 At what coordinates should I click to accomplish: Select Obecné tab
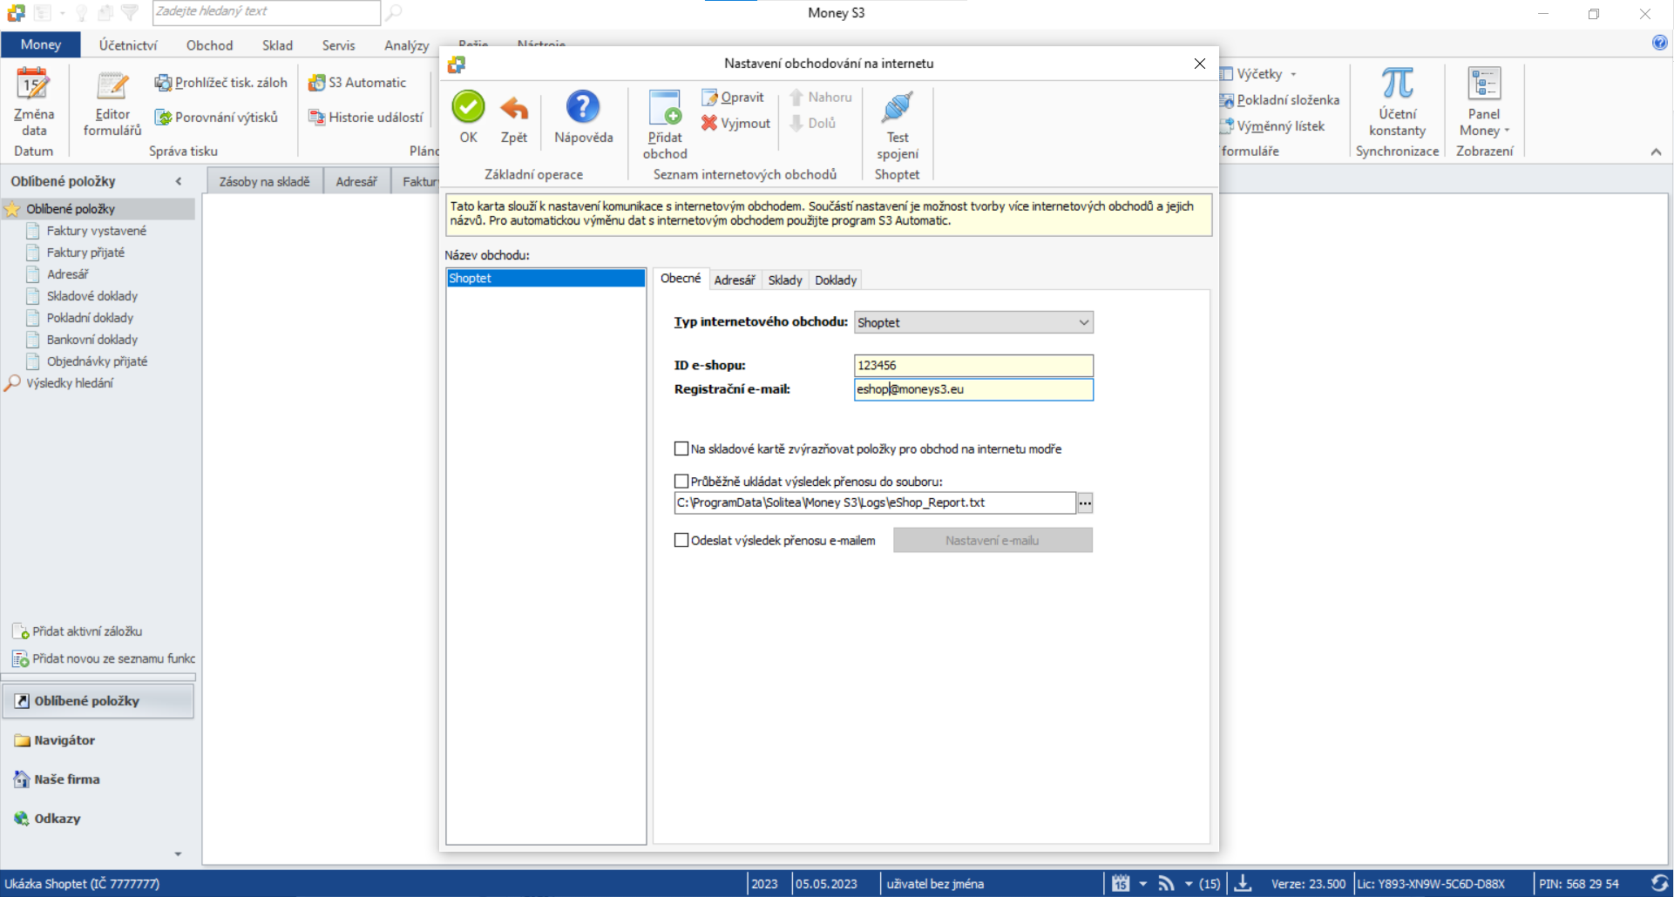681,278
